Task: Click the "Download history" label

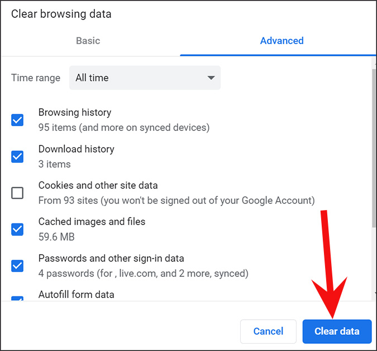Action: click(x=76, y=149)
